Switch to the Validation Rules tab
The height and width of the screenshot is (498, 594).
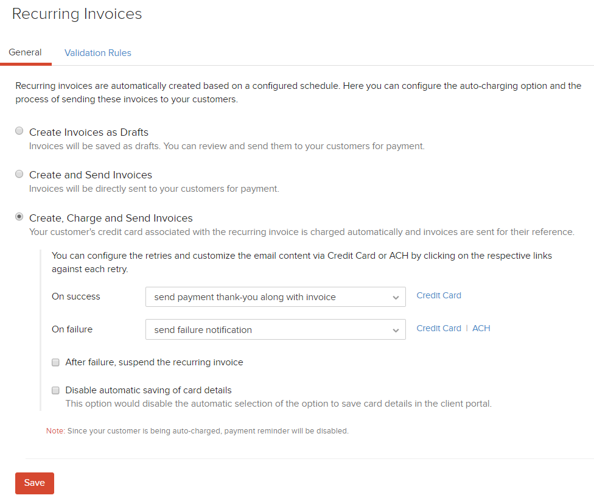[x=97, y=53]
